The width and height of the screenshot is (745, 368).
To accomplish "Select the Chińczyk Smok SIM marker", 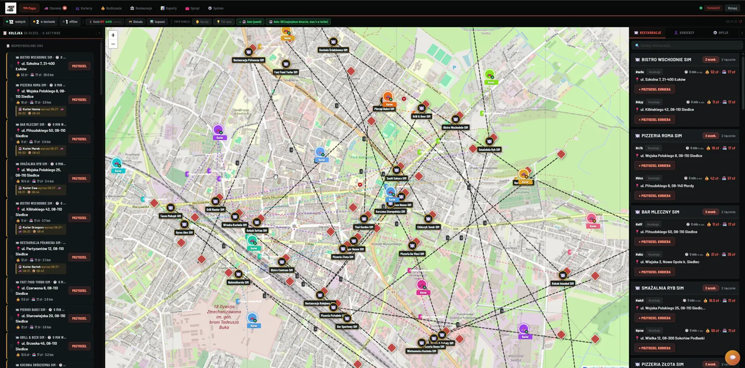I will point(428,219).
